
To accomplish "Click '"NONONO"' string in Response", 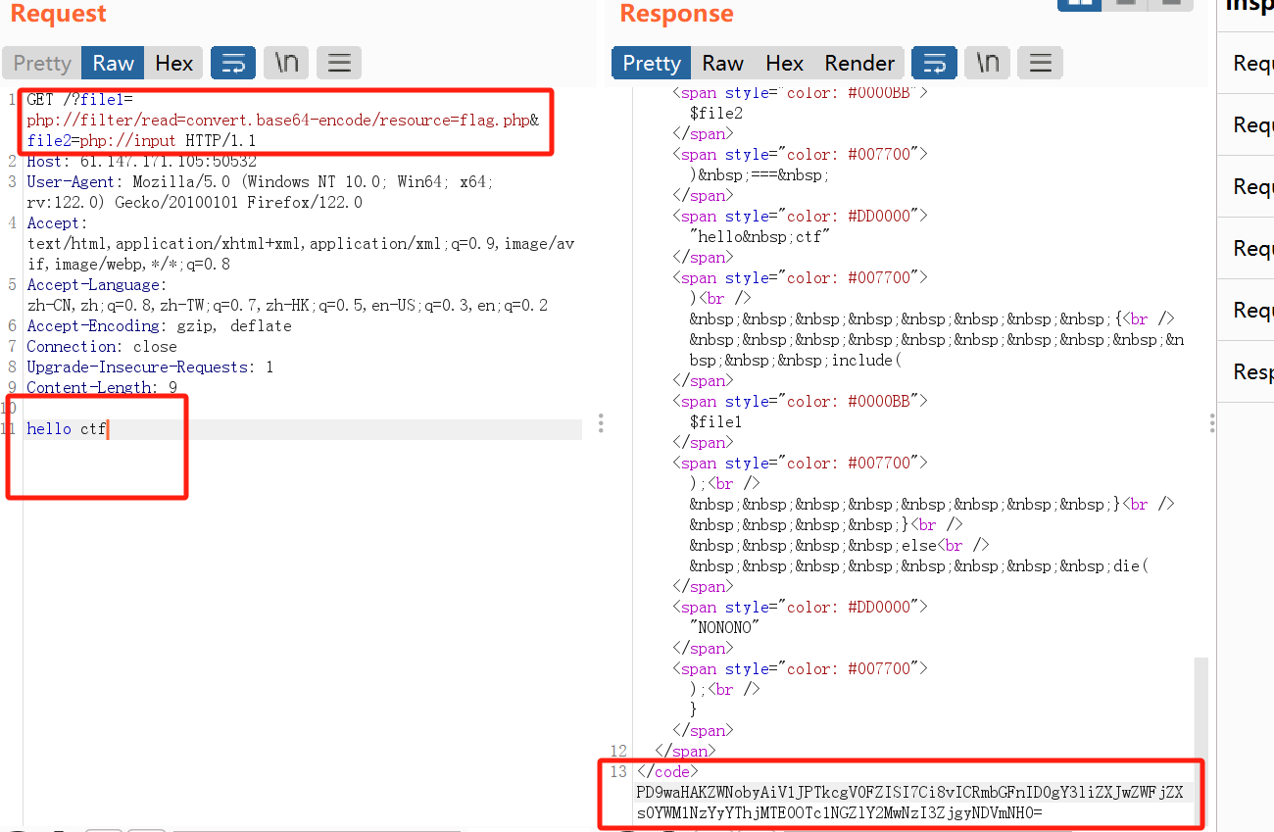I will 725,627.
